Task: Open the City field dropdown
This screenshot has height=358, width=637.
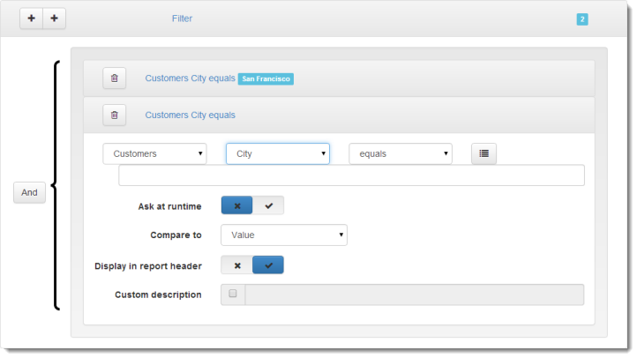Action: (277, 153)
